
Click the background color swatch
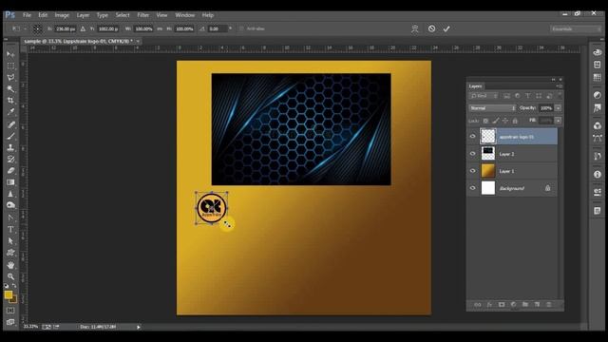tap(14, 300)
